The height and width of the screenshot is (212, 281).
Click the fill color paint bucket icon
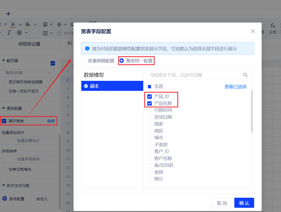click(x=28, y=25)
